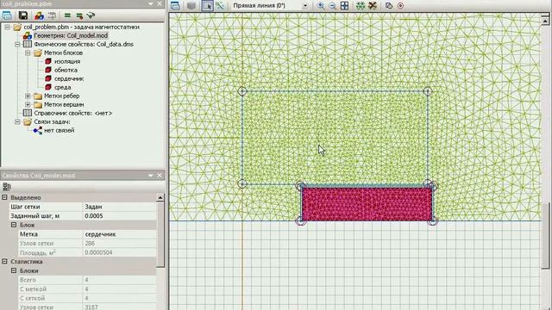Click the green build mesh icon

361,6
